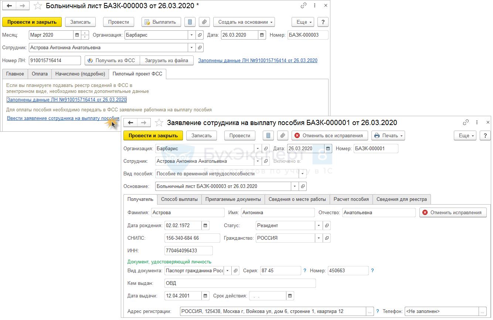The image size is (493, 320).
Task: Go back with the arrow in the statement window
Action: coord(130,122)
